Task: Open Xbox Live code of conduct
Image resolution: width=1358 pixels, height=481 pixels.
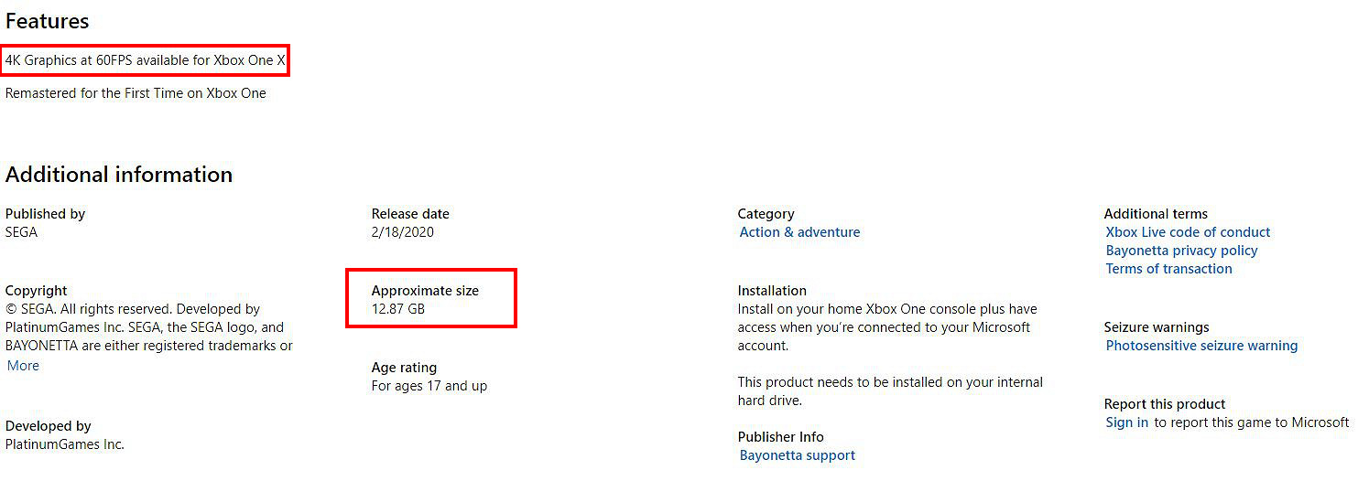Action: 1188,232
